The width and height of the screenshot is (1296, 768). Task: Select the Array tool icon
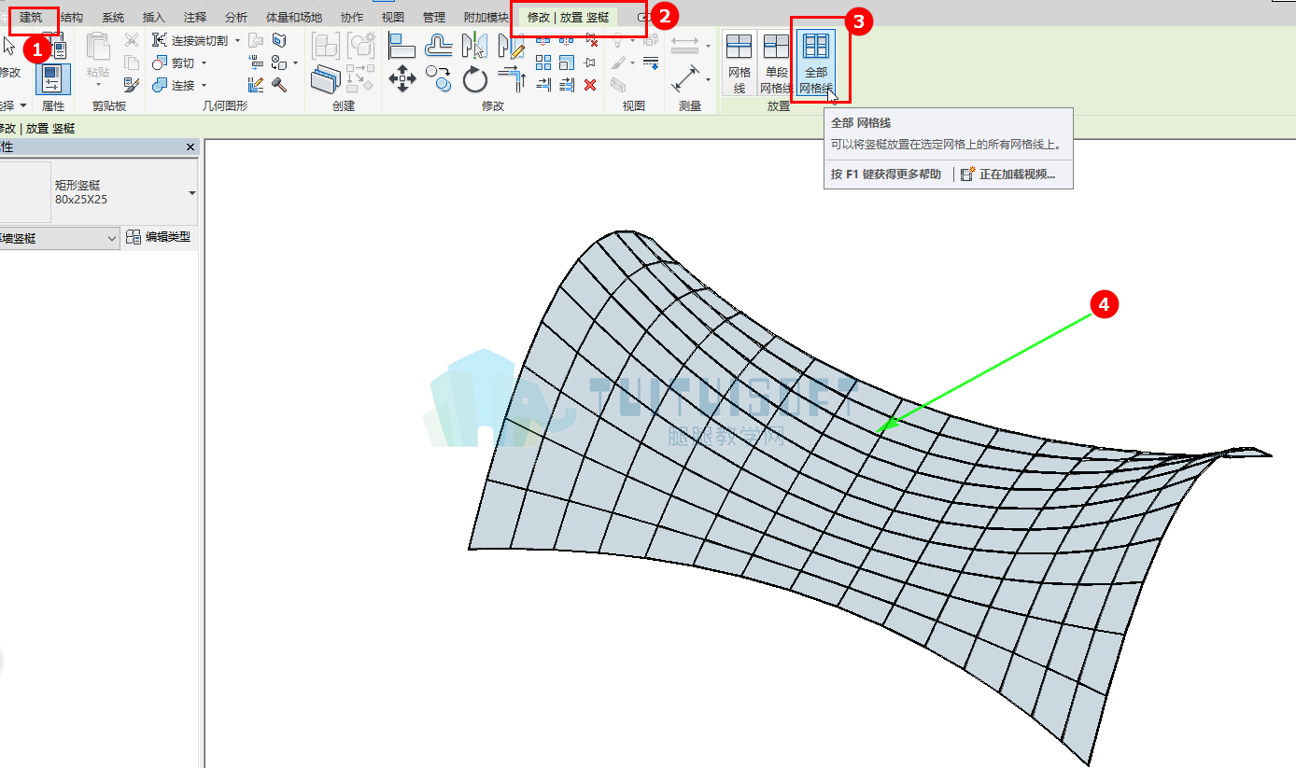[x=543, y=63]
